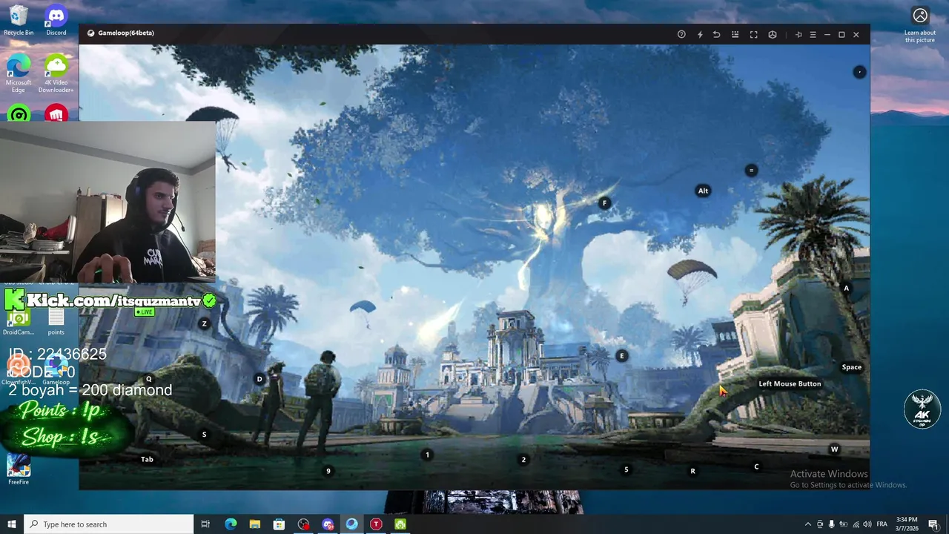This screenshot has width=949, height=534.
Task: Click the small dot button at top right of game
Action: pos(859,72)
